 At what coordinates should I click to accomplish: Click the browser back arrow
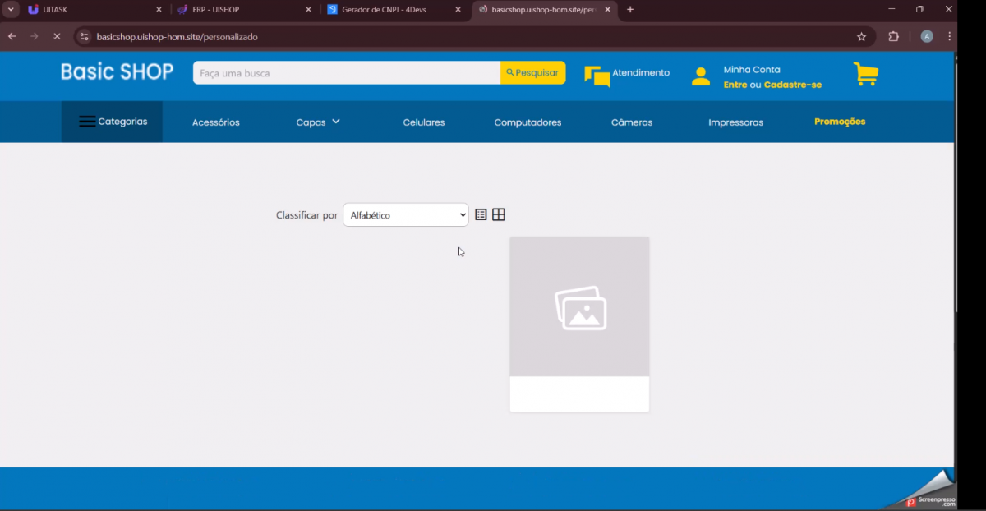point(12,37)
